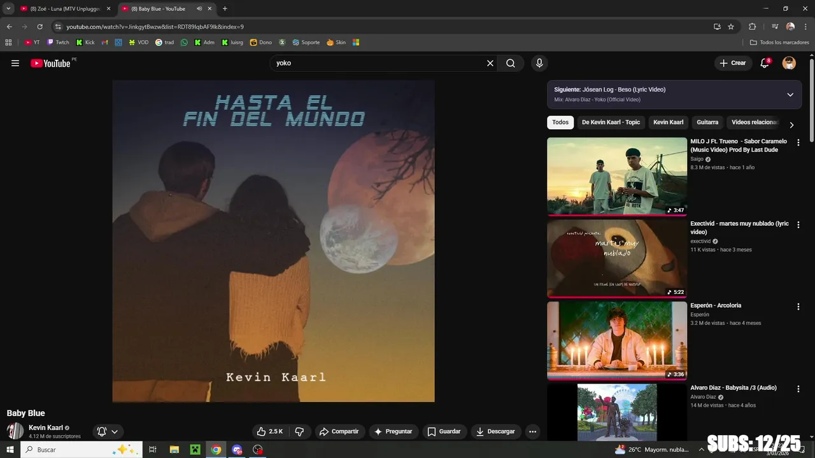Open options for martes muy nublado video
Image resolution: width=815 pixels, height=458 pixels.
[x=798, y=225]
